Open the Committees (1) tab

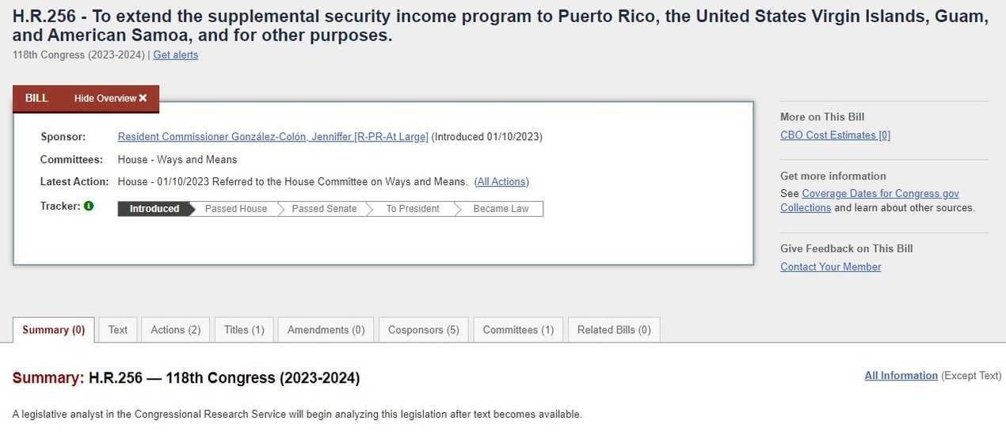(518, 330)
